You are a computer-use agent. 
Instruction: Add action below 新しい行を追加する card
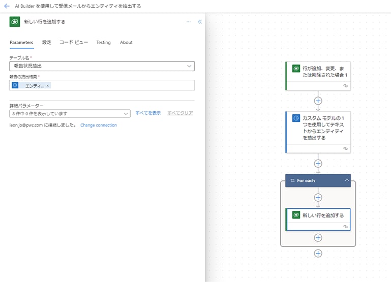[x=318, y=237]
